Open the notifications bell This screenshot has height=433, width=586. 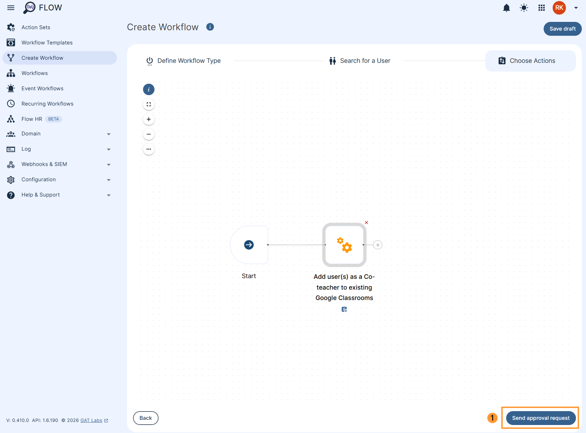tap(506, 8)
